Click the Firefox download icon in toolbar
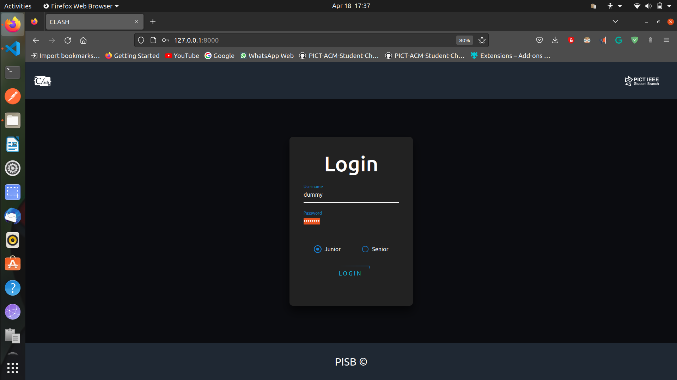Screen dimensions: 677x380 tap(555, 40)
